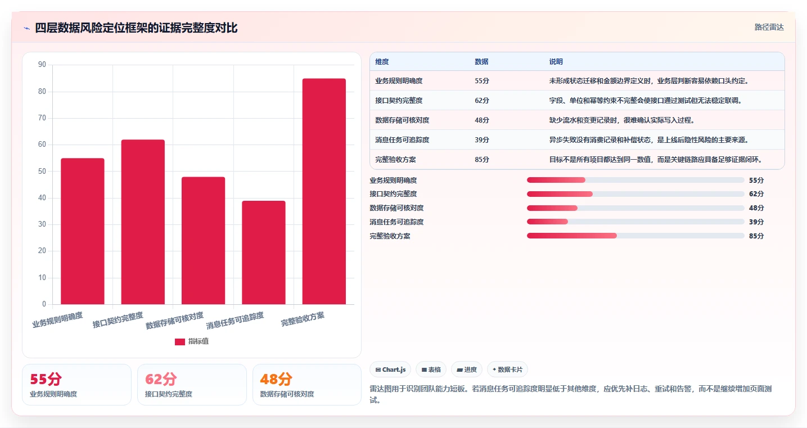Click the 接口契约完整度 bar in the chart
This screenshot has width=807, height=428.
(143, 222)
